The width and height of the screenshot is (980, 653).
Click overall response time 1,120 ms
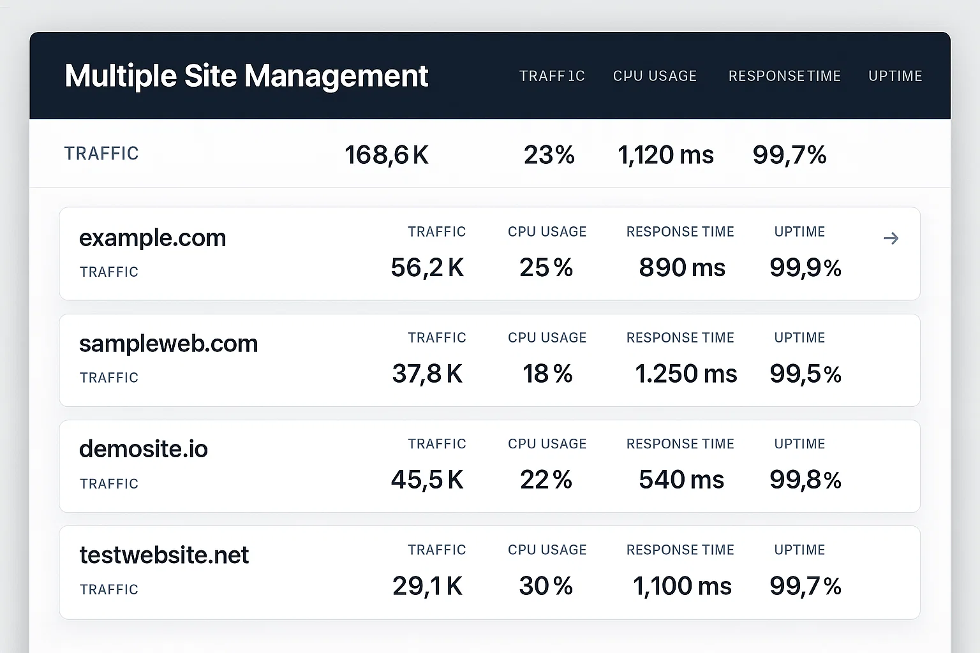click(665, 155)
